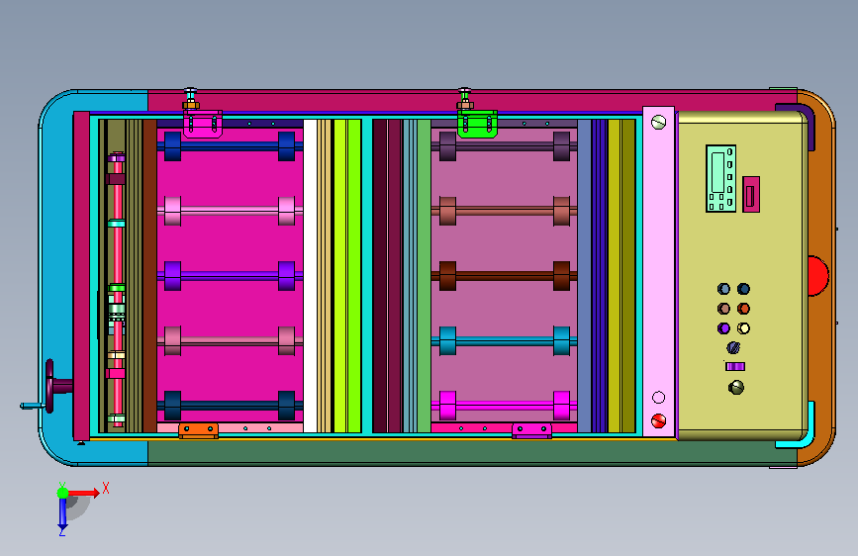Select the red semicircle on the orange right end

[818, 275]
